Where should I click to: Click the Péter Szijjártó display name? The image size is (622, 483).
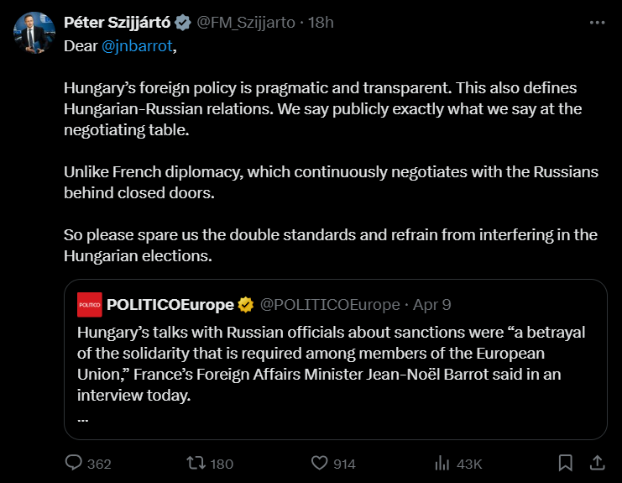tap(117, 23)
